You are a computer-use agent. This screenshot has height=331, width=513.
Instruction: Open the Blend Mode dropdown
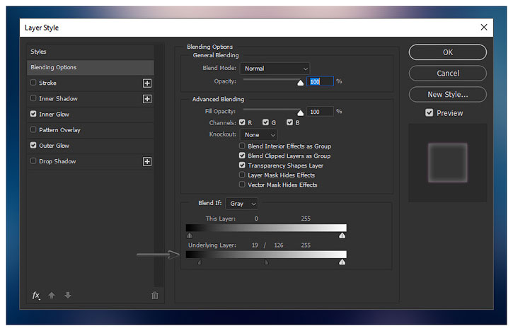pos(275,69)
